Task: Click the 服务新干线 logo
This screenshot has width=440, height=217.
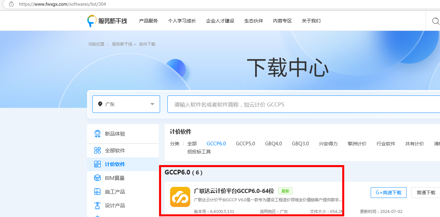Action: click(x=107, y=21)
